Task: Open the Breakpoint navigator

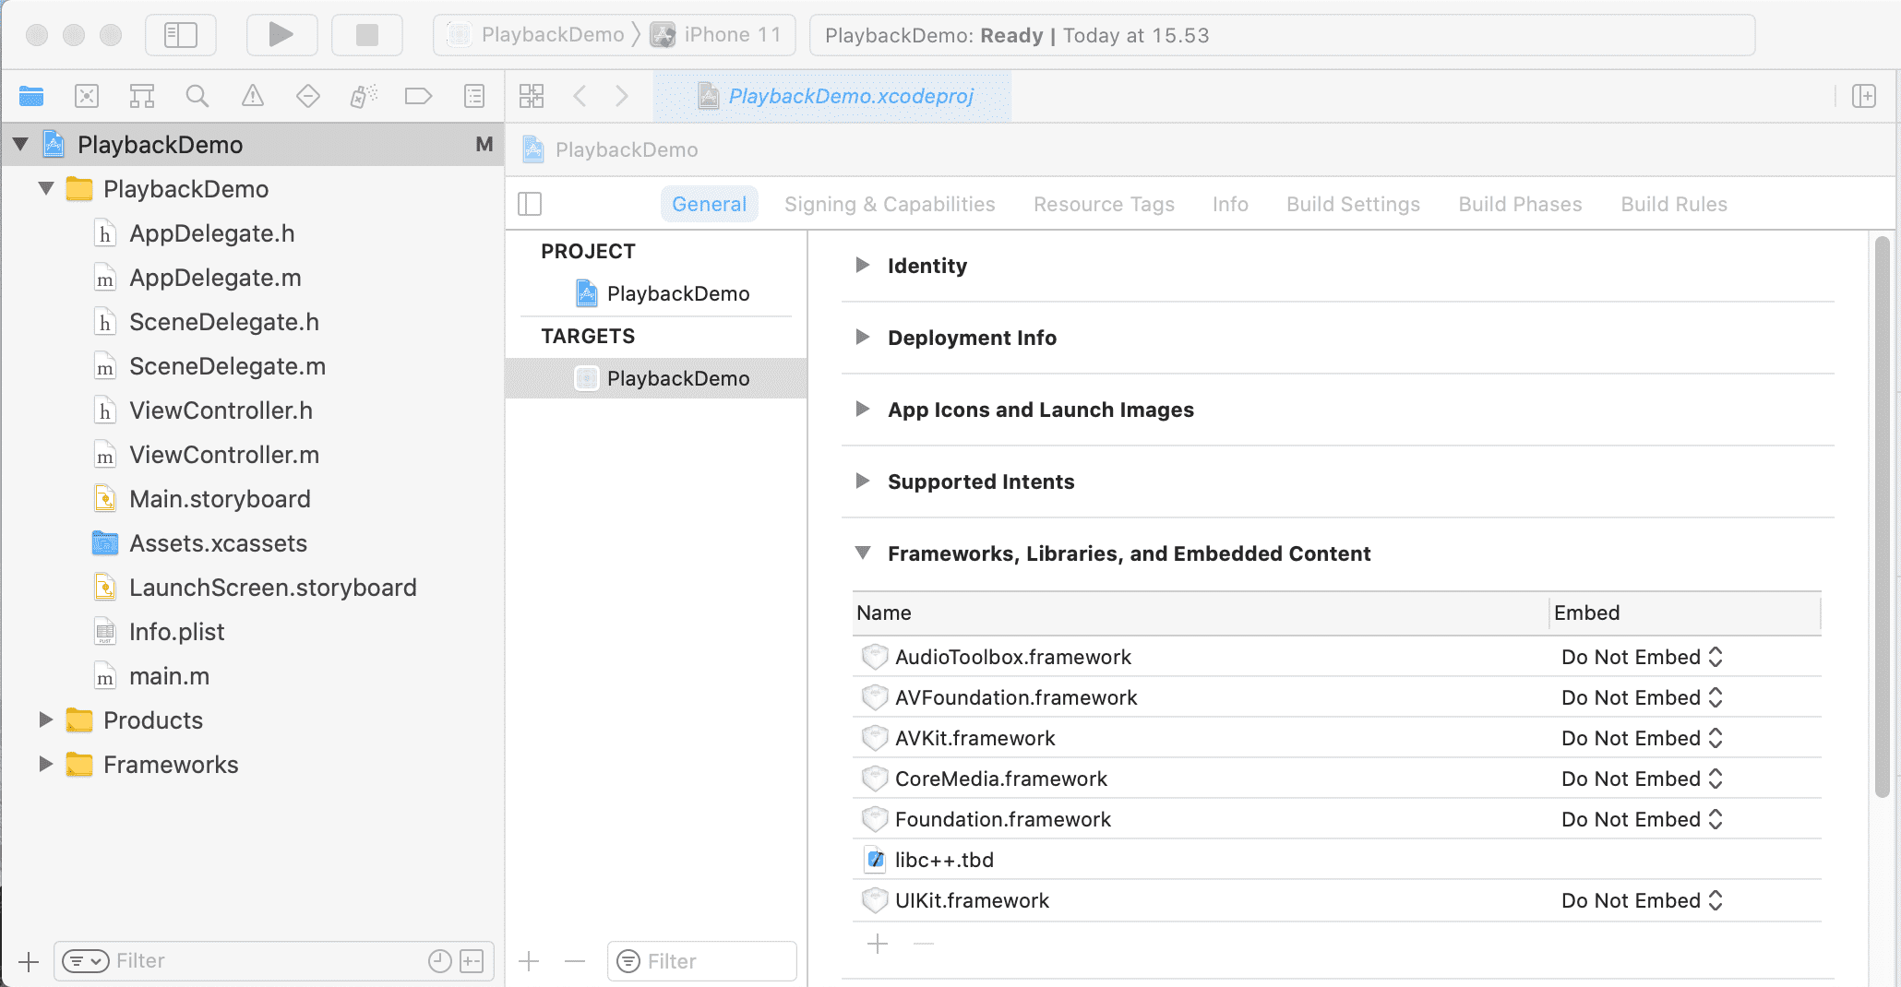Action: [418, 96]
